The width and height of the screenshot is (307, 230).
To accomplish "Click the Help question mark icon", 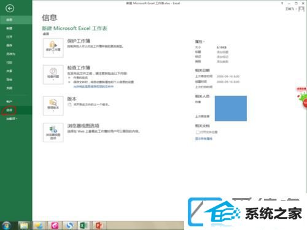I will click(x=282, y=3).
